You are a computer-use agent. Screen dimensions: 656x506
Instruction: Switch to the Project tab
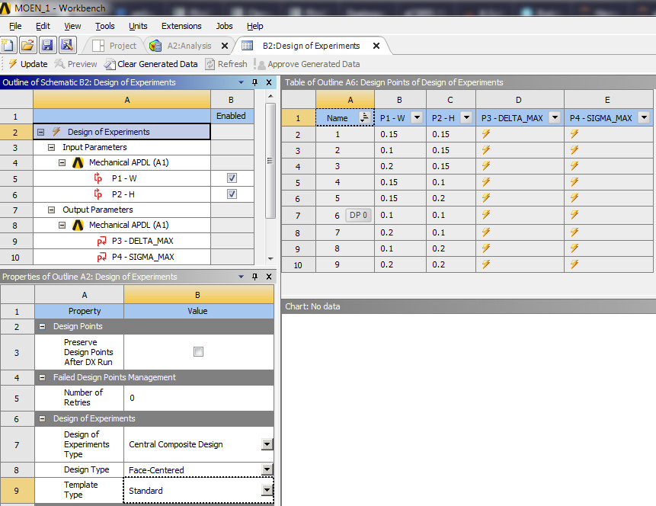[115, 46]
